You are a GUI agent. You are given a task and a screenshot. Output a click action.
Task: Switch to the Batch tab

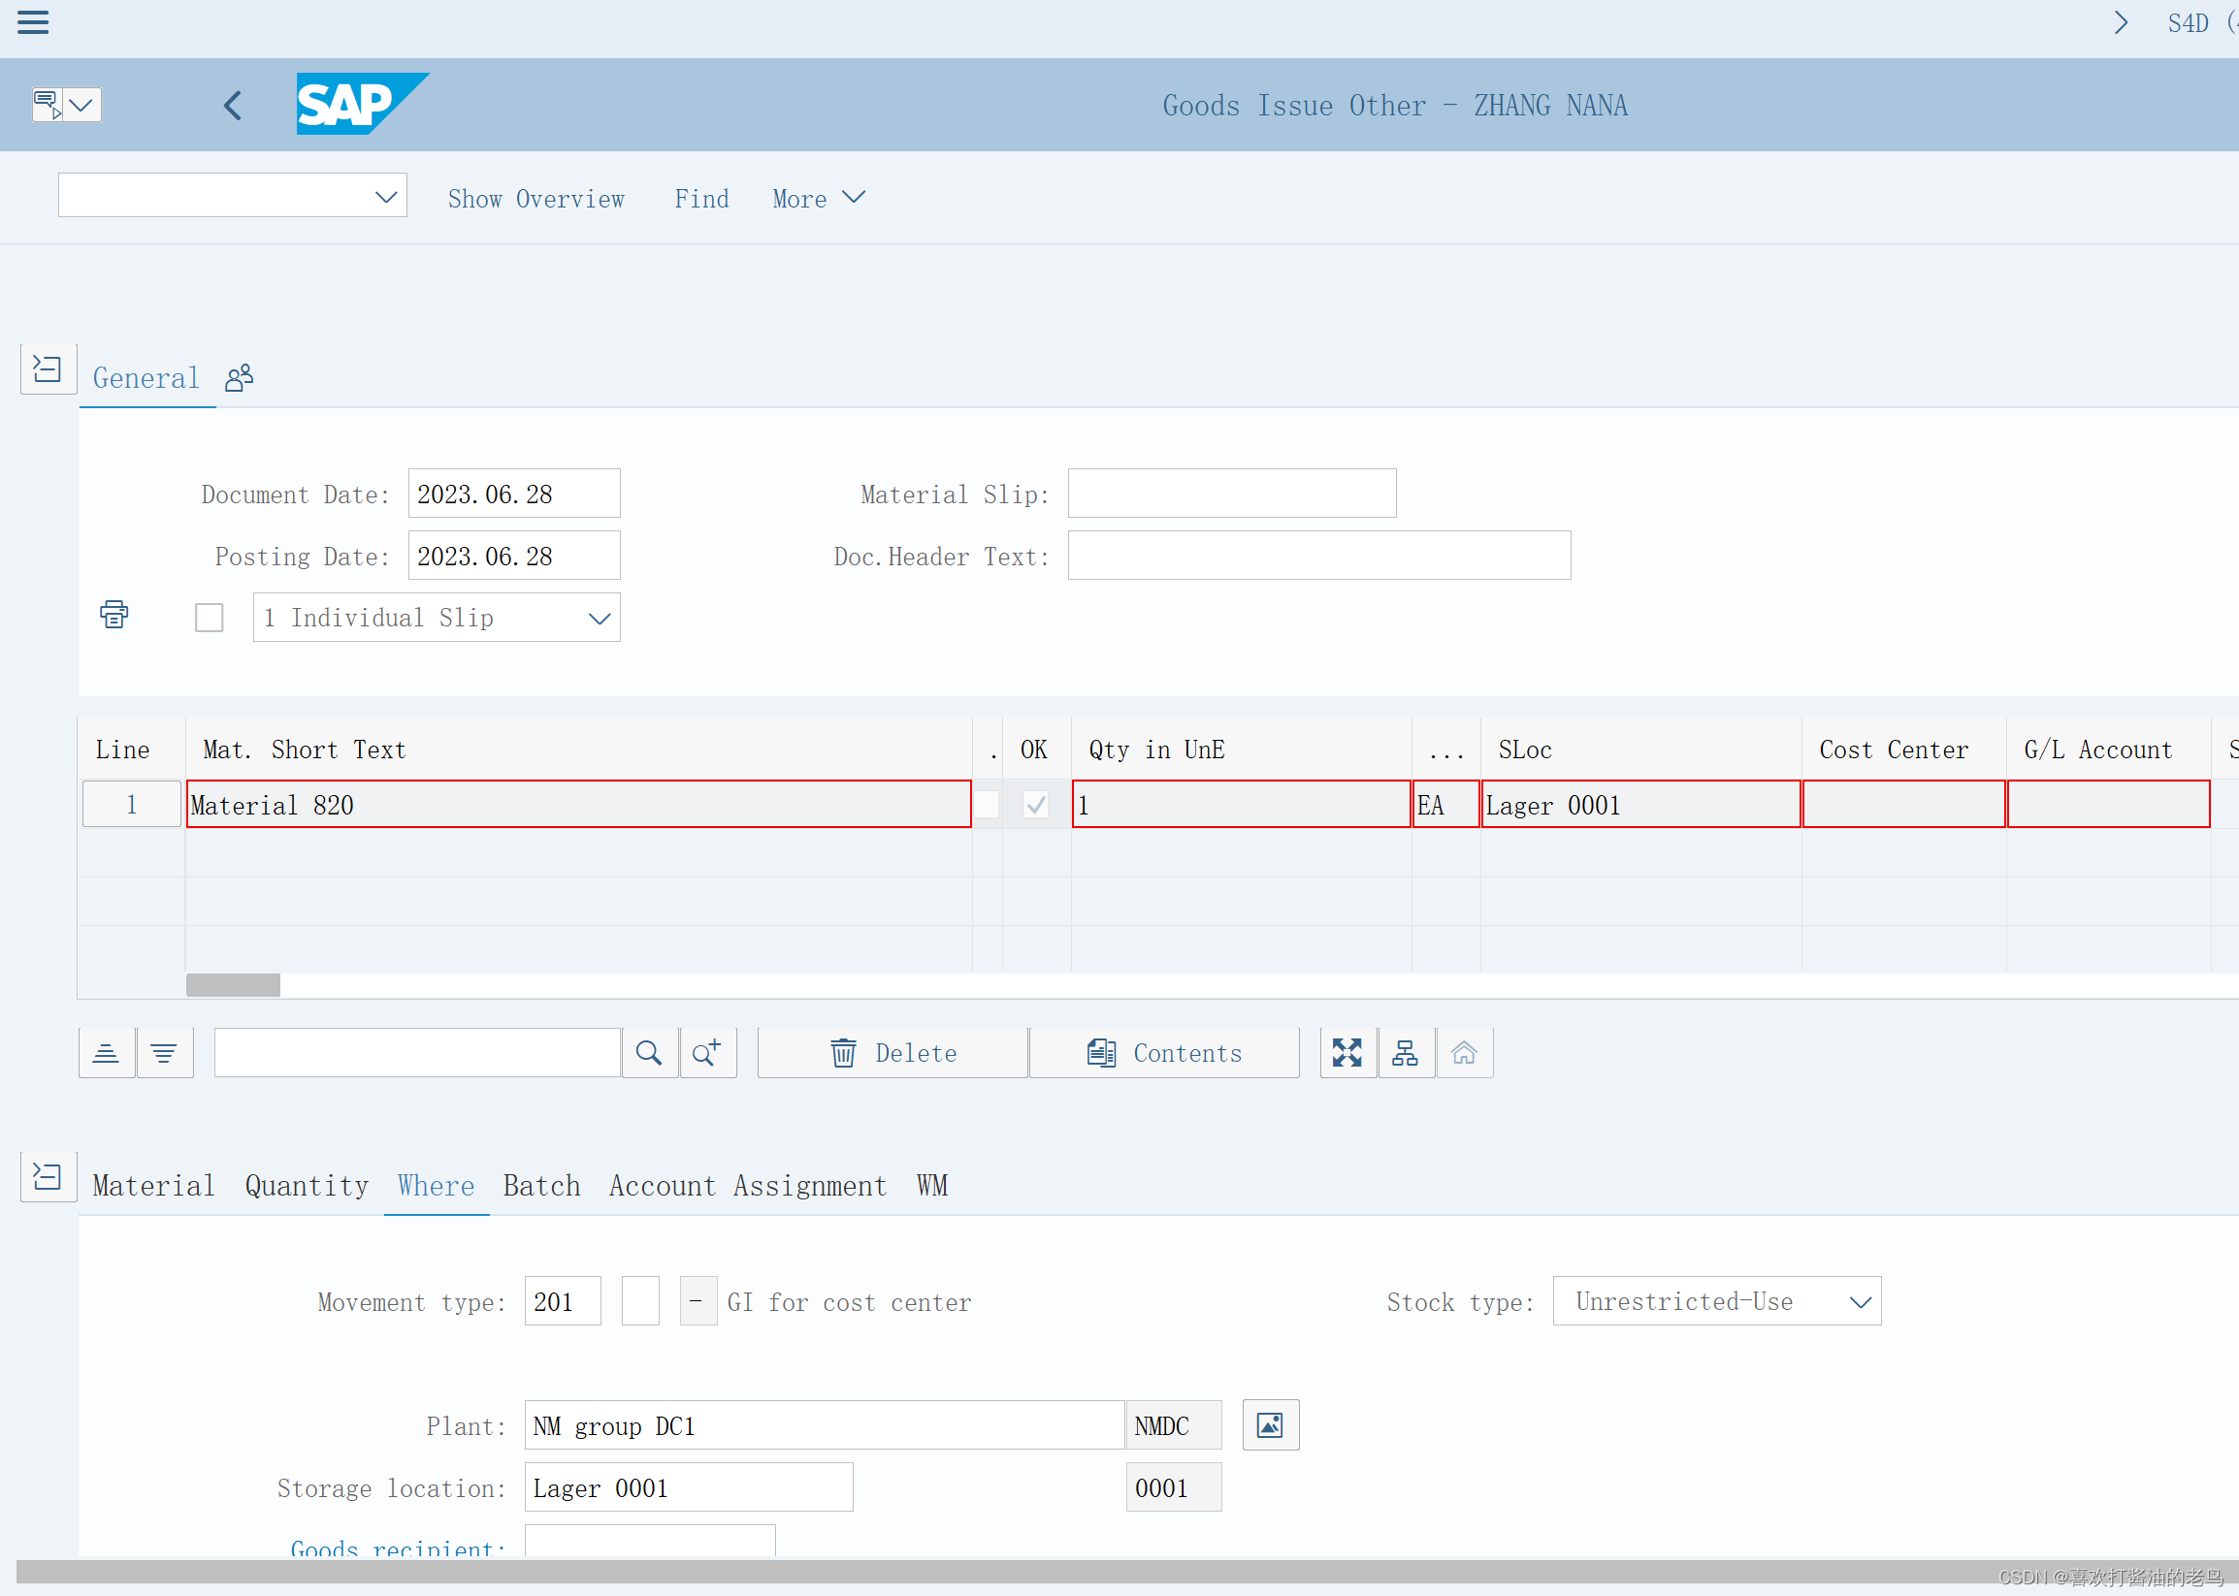tap(540, 1185)
